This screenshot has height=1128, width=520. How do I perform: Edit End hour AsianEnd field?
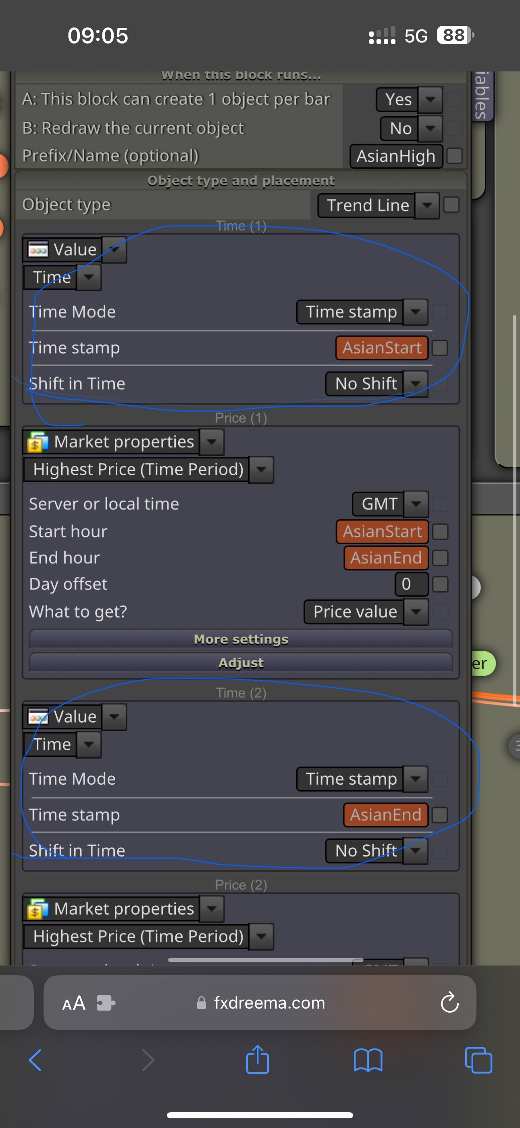pyautogui.click(x=386, y=558)
